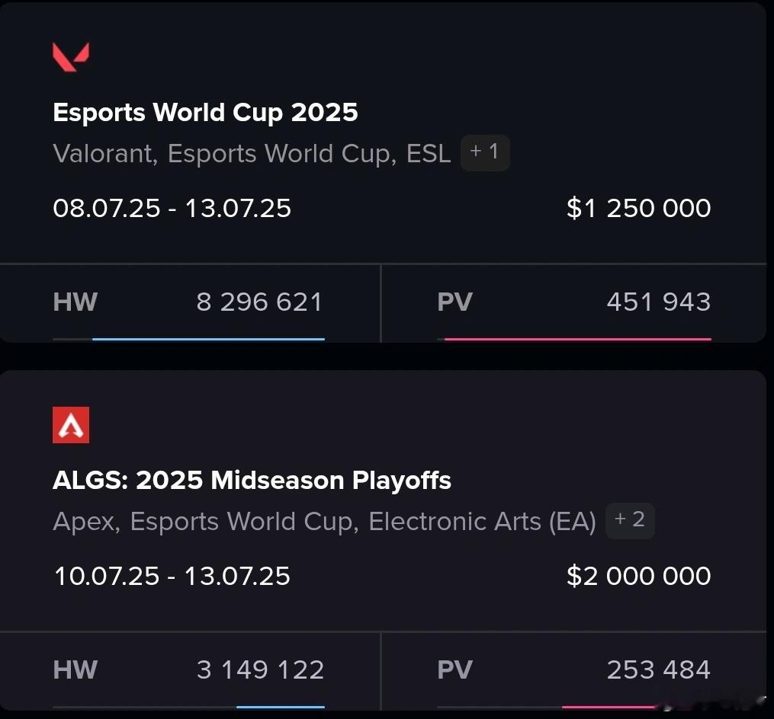Click the $1 250 000 prize pool

(639, 208)
